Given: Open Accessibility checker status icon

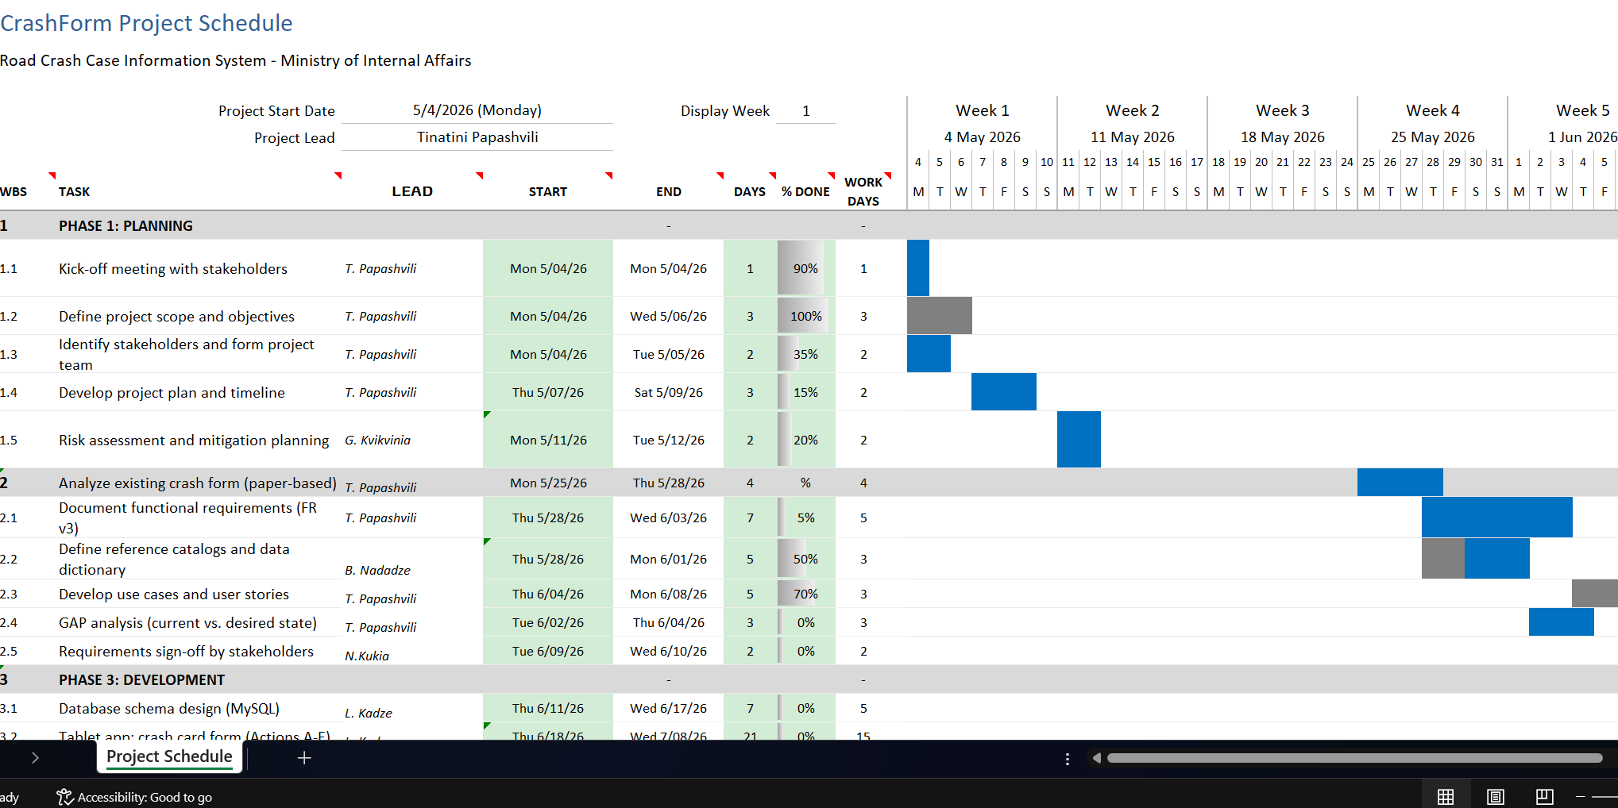Looking at the screenshot, I should tap(64, 797).
